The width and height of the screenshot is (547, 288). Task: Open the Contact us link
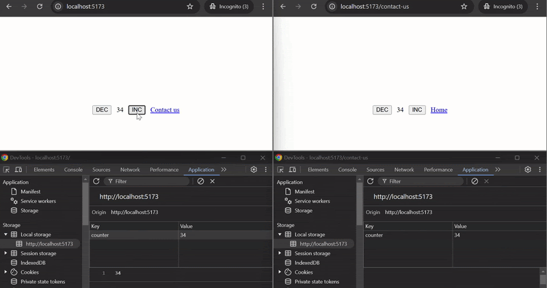tap(165, 110)
